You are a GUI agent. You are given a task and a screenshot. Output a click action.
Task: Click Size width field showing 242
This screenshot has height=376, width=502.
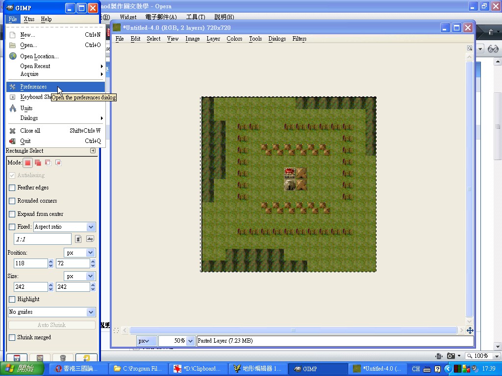(31, 287)
